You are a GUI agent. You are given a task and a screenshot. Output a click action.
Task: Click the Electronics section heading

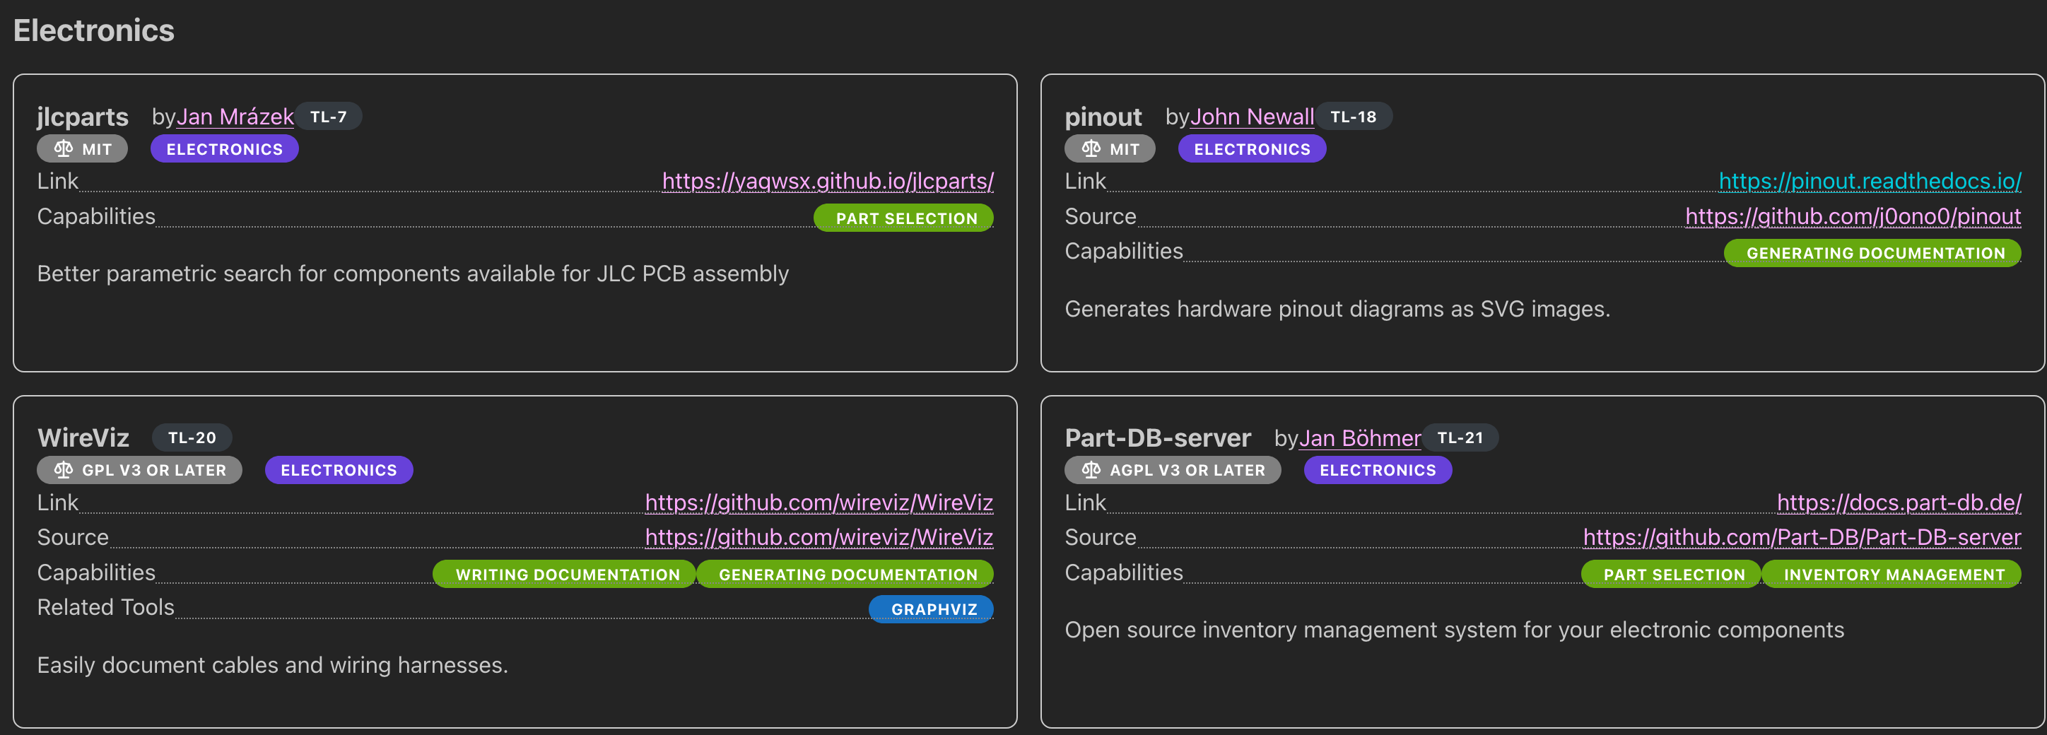click(x=93, y=30)
